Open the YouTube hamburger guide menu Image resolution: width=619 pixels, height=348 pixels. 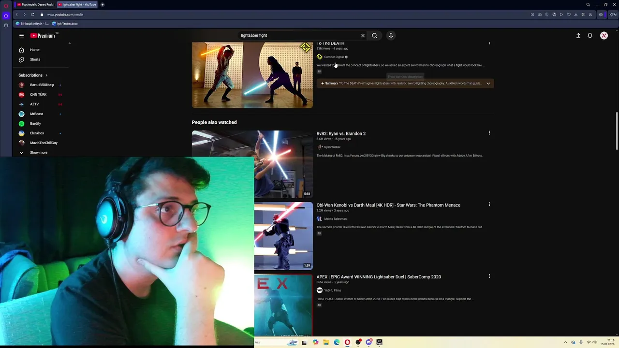click(x=21, y=35)
